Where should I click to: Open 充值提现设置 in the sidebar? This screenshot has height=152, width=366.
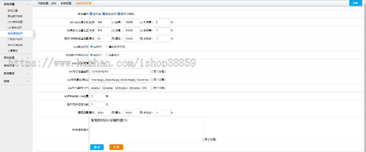pyautogui.click(x=15, y=33)
